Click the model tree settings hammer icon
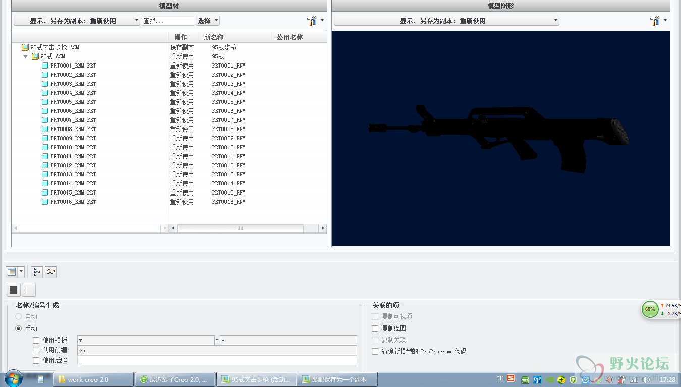681x387 pixels. tap(312, 21)
